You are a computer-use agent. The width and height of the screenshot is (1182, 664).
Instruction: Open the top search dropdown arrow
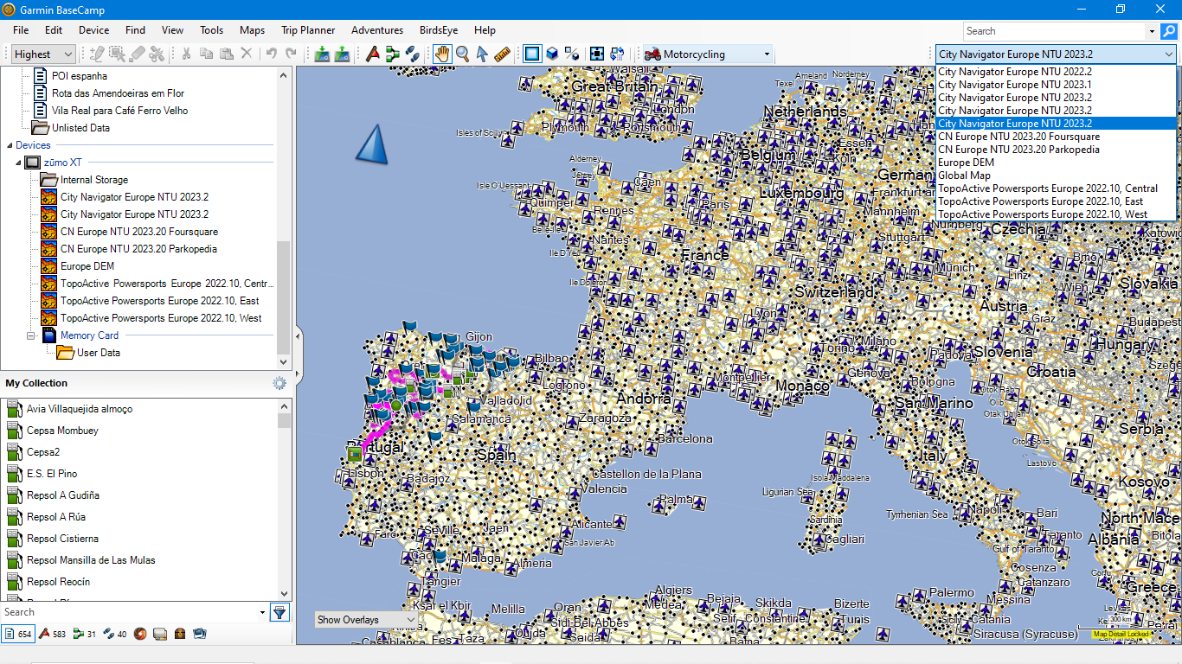pyautogui.click(x=1152, y=31)
